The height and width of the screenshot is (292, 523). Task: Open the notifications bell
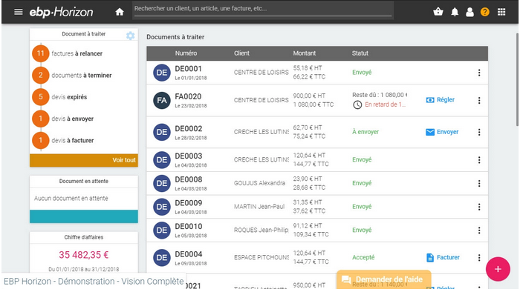tap(455, 13)
